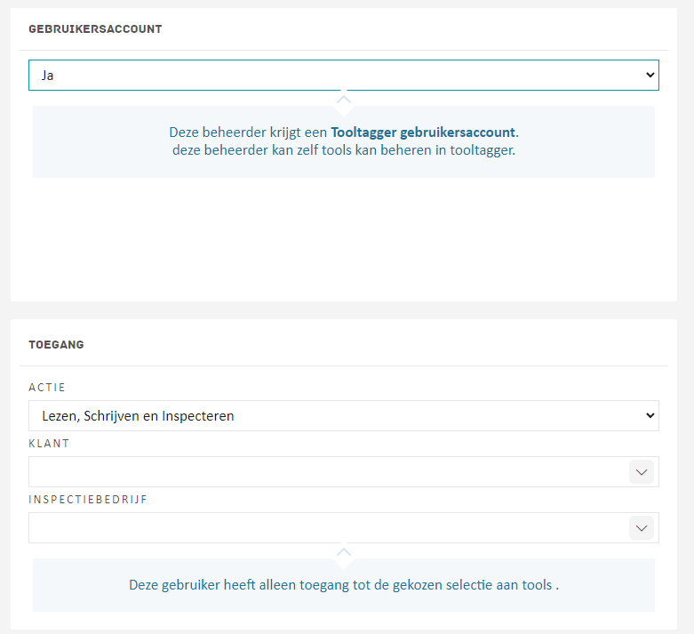Click the 'Deze beheerder krijgt een' info text
This screenshot has height=634, width=694.
249,132
